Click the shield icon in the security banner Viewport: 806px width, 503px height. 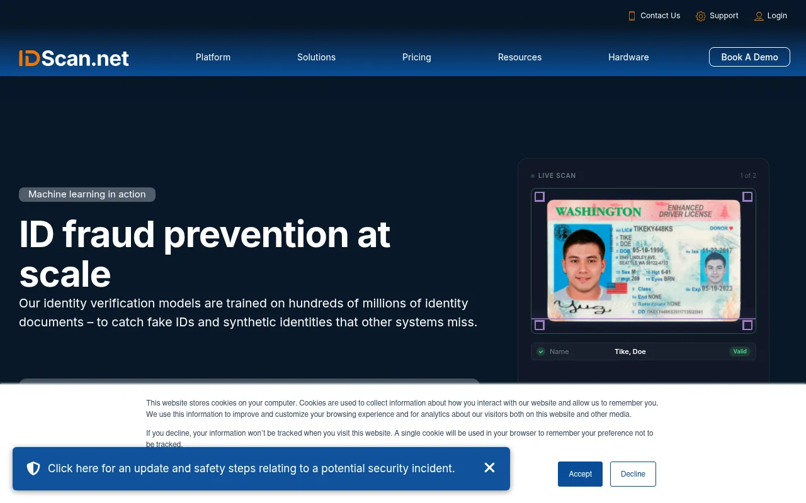point(33,468)
